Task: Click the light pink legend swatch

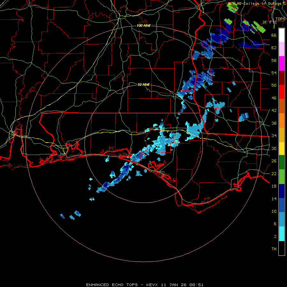Action: (x=282, y=49)
